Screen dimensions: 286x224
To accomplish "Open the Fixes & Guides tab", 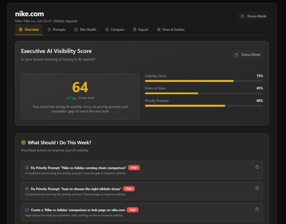I will pyautogui.click(x=171, y=30).
